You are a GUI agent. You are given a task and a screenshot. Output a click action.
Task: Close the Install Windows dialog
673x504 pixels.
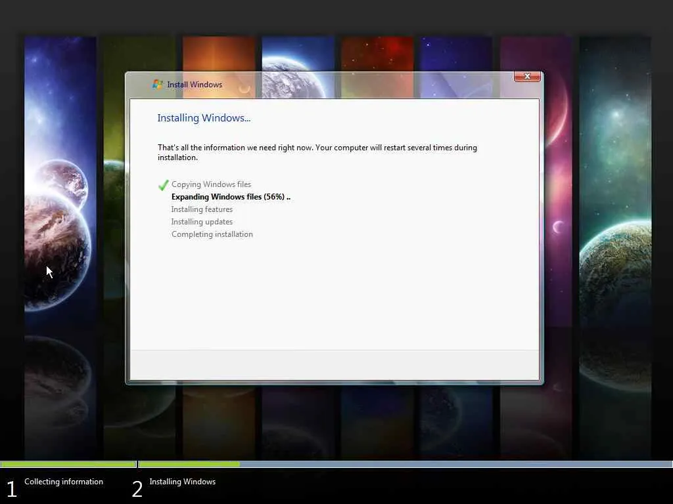click(527, 76)
